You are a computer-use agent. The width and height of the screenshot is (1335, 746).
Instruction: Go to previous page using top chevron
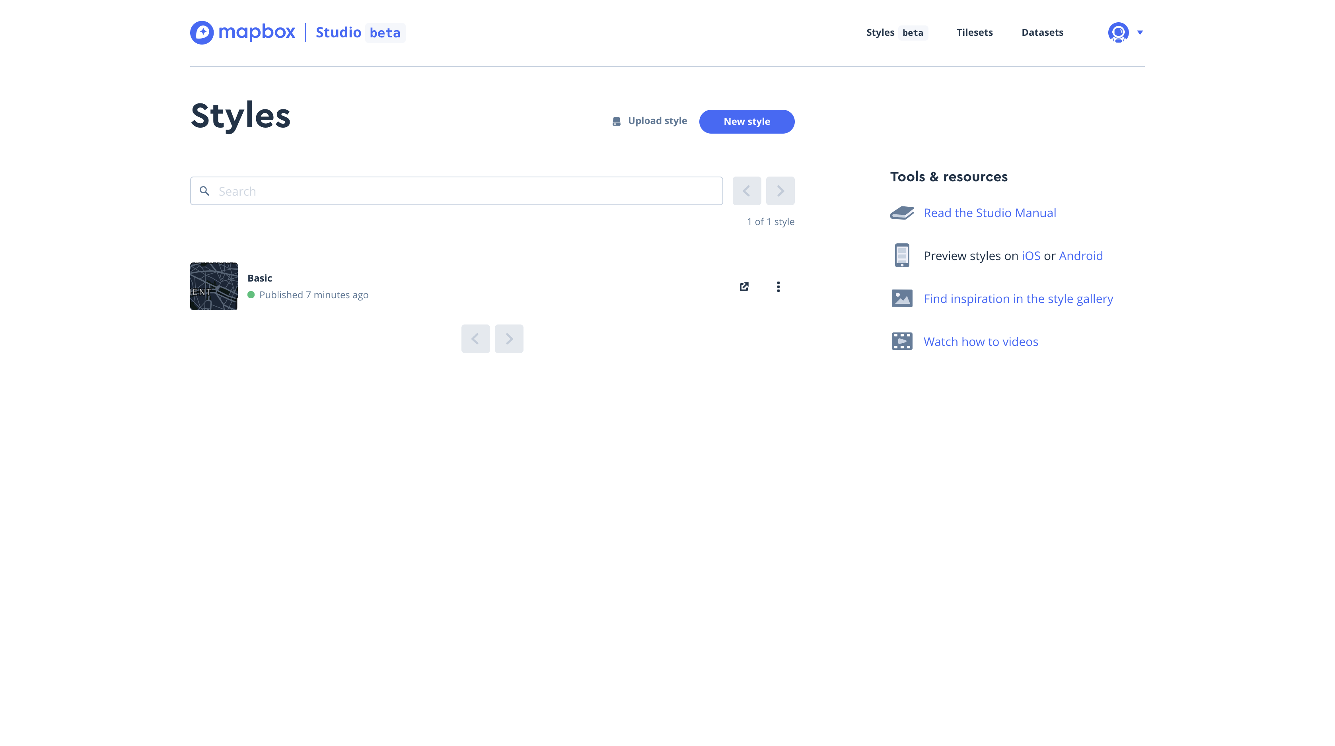(746, 191)
